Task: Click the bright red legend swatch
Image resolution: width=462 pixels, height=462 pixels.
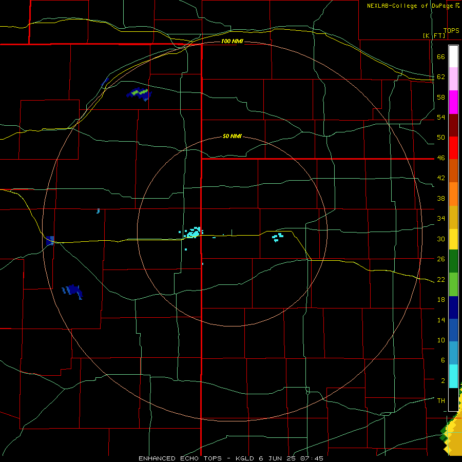Action: pyautogui.click(x=453, y=148)
